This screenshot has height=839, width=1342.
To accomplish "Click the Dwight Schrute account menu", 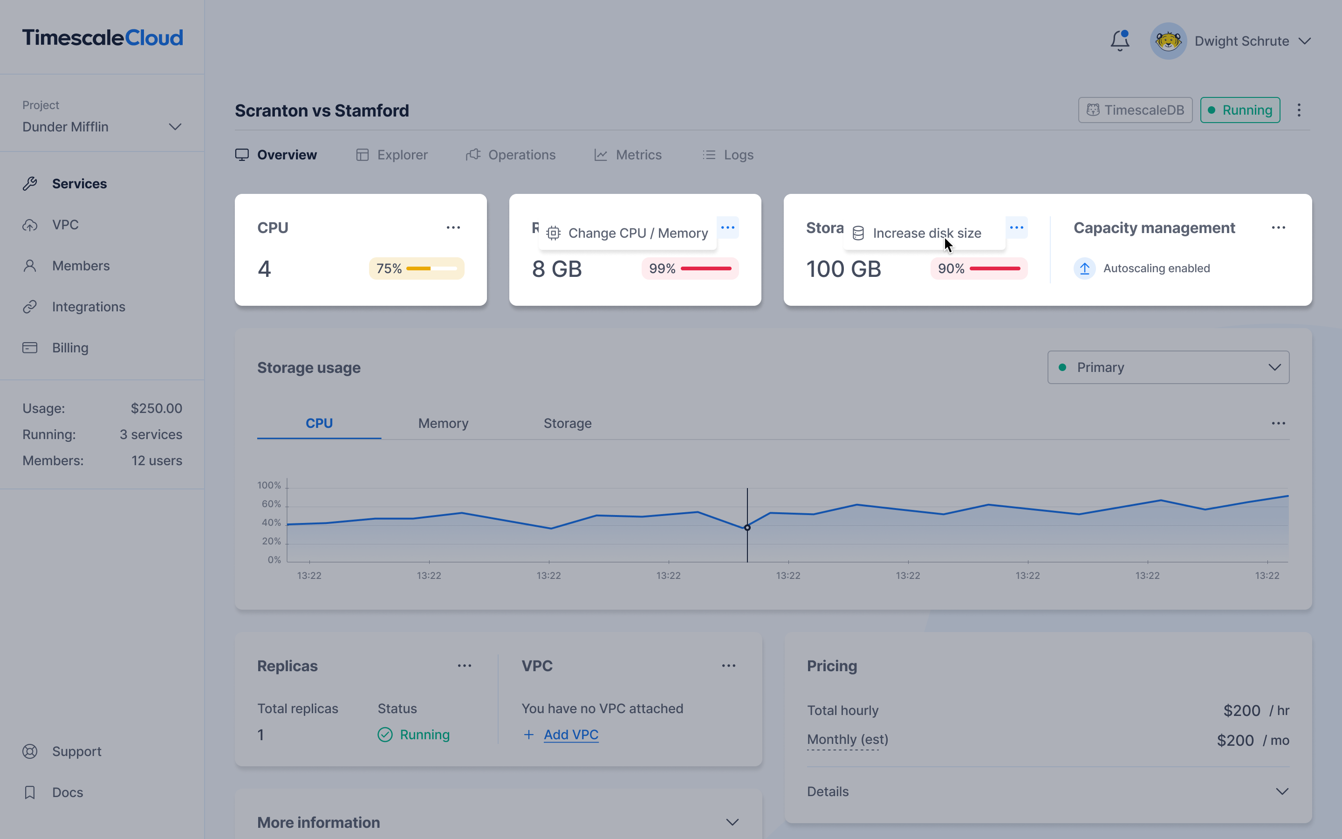I will [x=1237, y=41].
